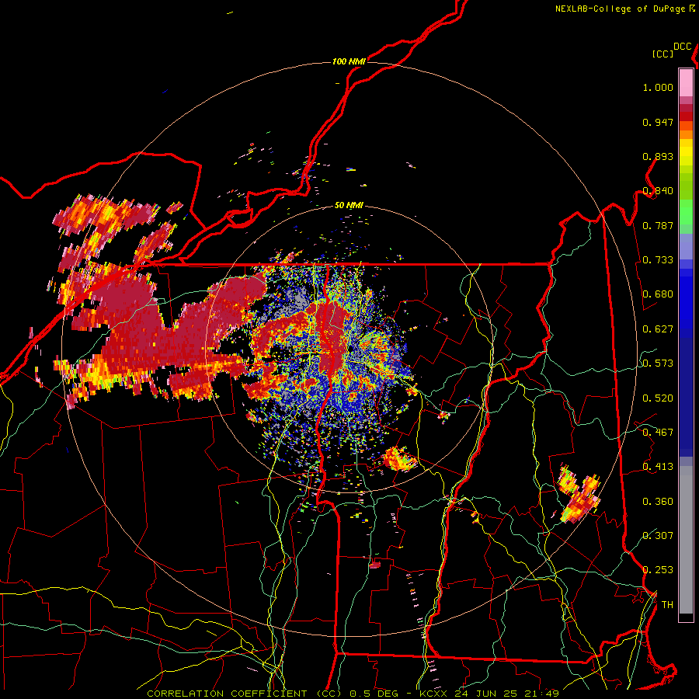Click the 50 NMI range ring label
The image size is (699, 699).
click(349, 206)
